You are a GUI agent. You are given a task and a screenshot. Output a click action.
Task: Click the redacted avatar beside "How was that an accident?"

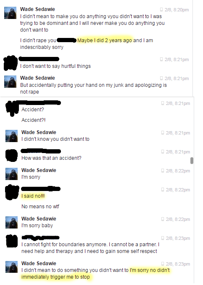click(x=12, y=155)
